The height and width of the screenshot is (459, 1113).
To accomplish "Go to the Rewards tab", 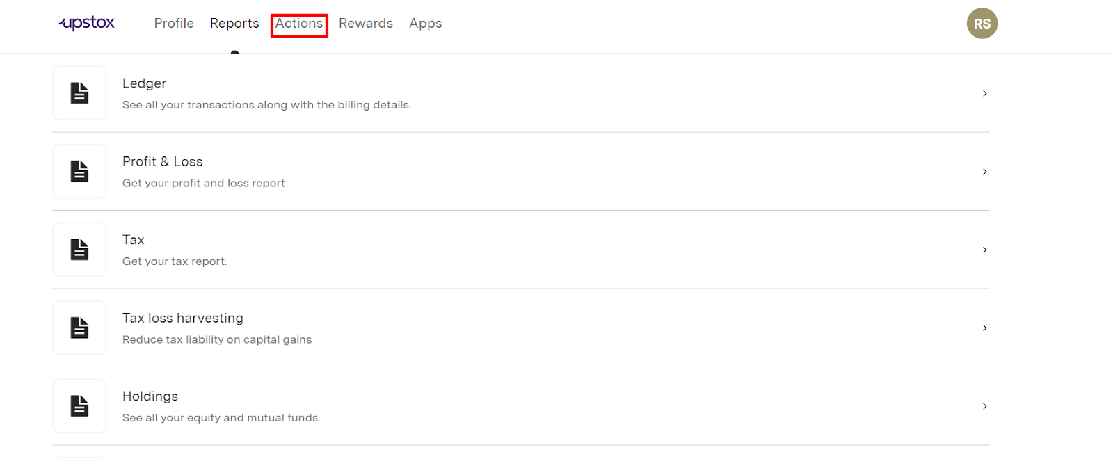I will click(x=366, y=24).
